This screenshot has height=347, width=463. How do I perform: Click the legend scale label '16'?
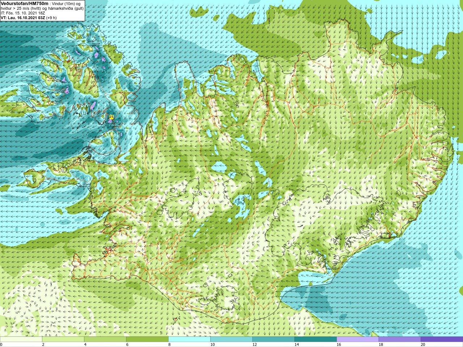point(339,344)
